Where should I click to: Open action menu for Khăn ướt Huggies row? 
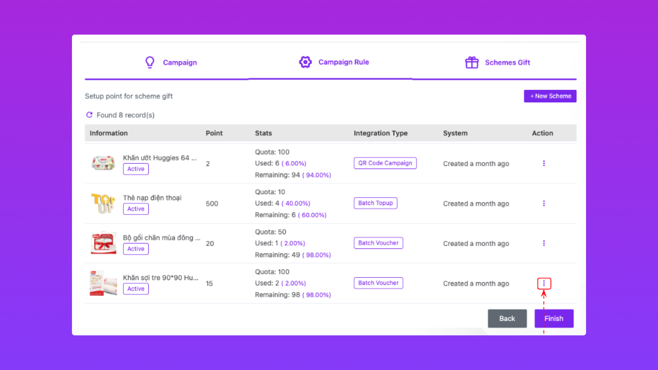544,163
